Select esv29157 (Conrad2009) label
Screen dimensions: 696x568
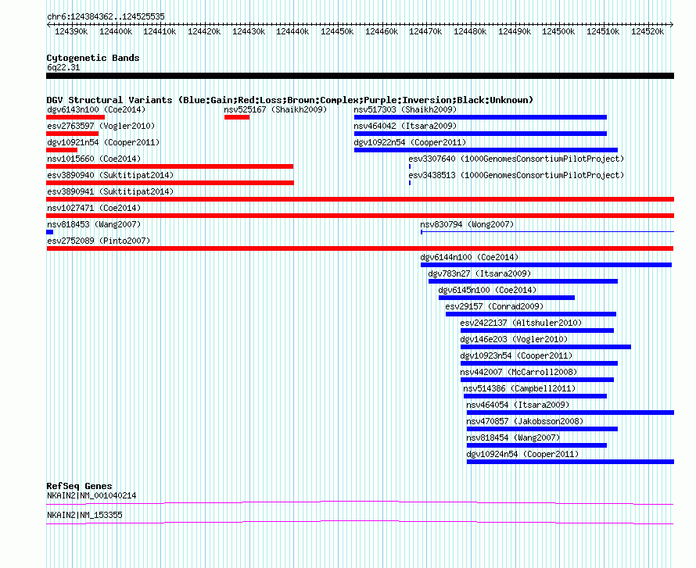494,306
